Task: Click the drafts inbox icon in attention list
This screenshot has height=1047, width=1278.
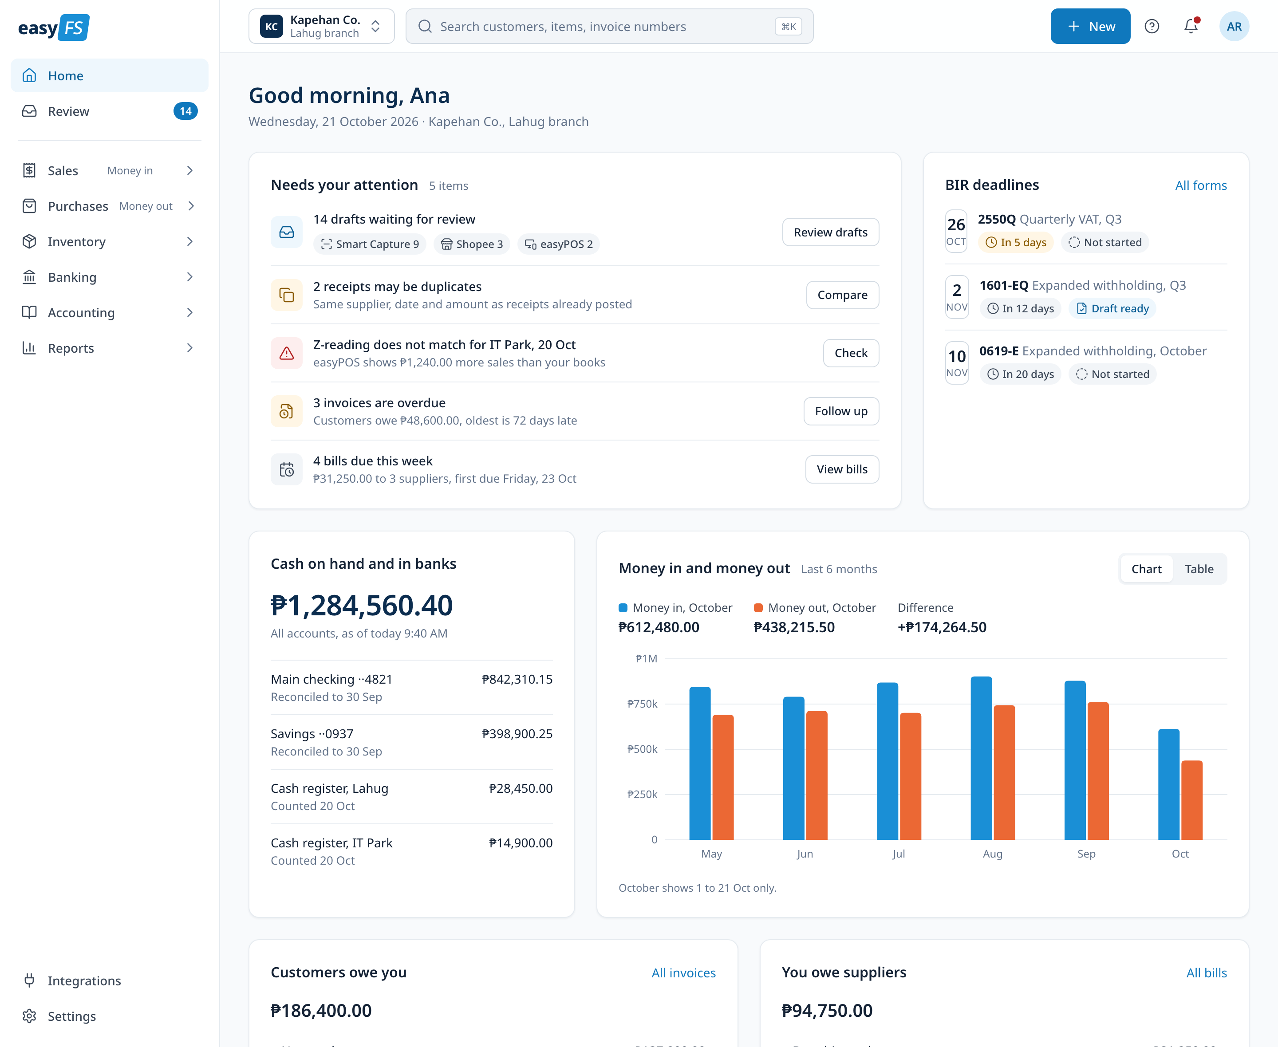Action: click(287, 232)
